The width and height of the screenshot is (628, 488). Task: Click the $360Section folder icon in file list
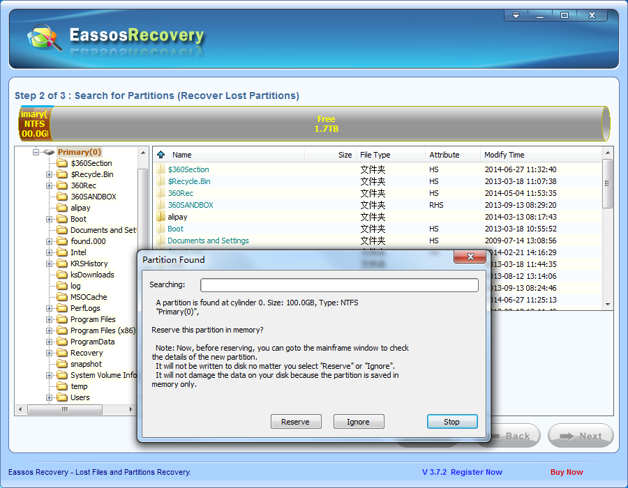tap(160, 169)
